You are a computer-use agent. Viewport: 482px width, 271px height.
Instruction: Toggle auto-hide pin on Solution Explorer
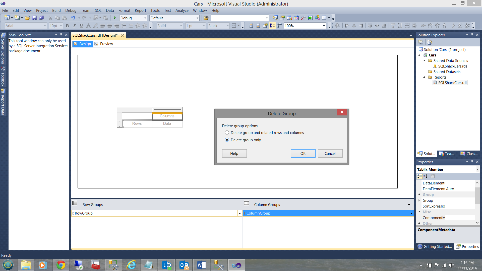472,35
